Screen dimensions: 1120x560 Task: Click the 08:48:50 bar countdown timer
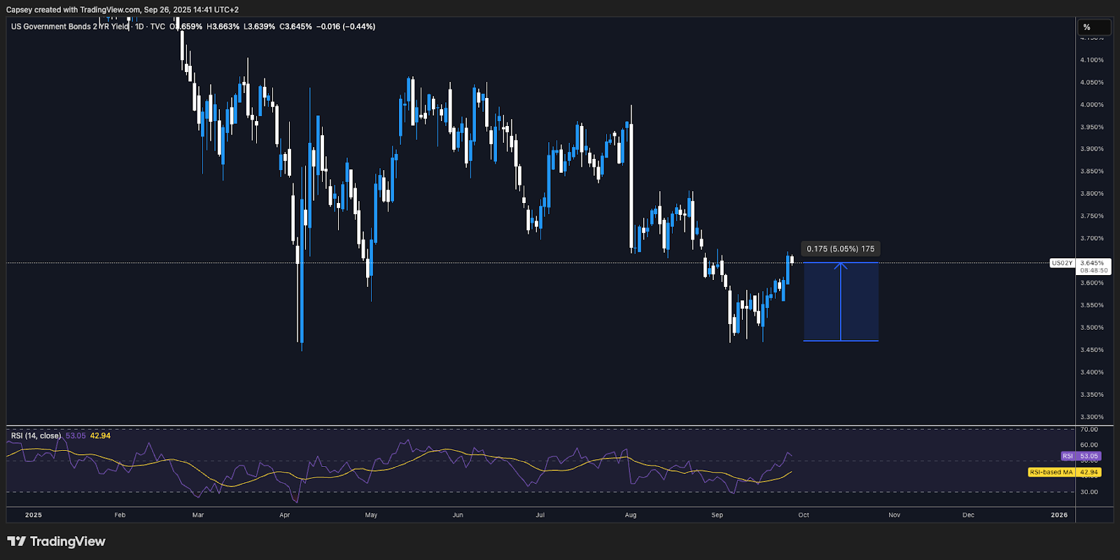[1093, 270]
